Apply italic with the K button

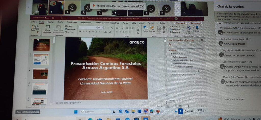pos(83,31)
